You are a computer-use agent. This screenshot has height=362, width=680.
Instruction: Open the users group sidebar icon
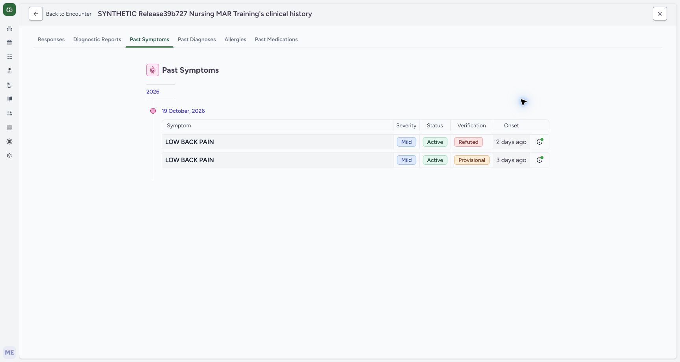coord(9,113)
